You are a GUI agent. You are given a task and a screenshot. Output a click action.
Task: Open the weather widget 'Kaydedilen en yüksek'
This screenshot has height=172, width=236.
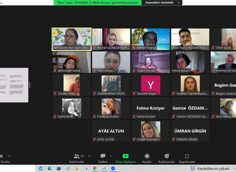coord(210,169)
